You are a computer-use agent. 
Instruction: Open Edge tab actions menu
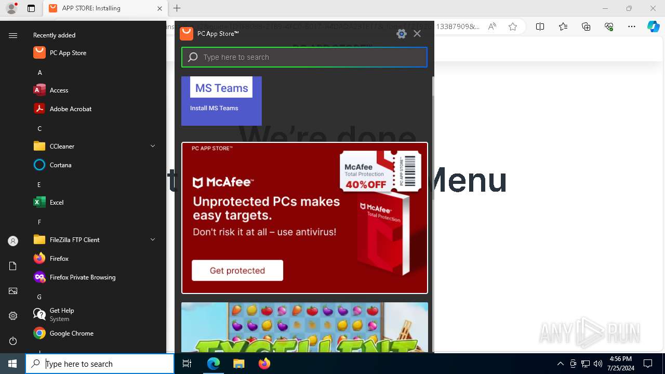31,8
